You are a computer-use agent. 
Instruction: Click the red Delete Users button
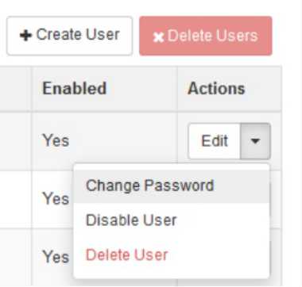206,36
